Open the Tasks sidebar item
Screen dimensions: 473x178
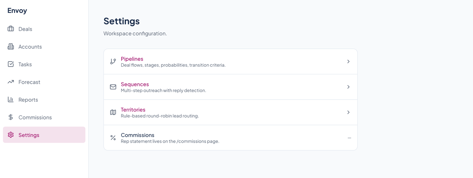pyautogui.click(x=44, y=64)
